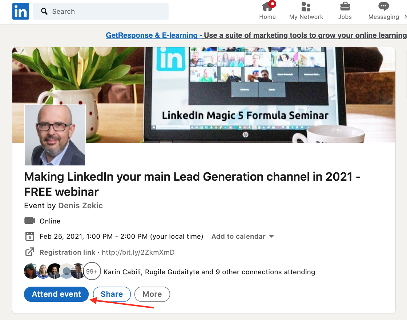Open Denis Zekic's profile link
The width and height of the screenshot is (407, 320).
coord(80,205)
